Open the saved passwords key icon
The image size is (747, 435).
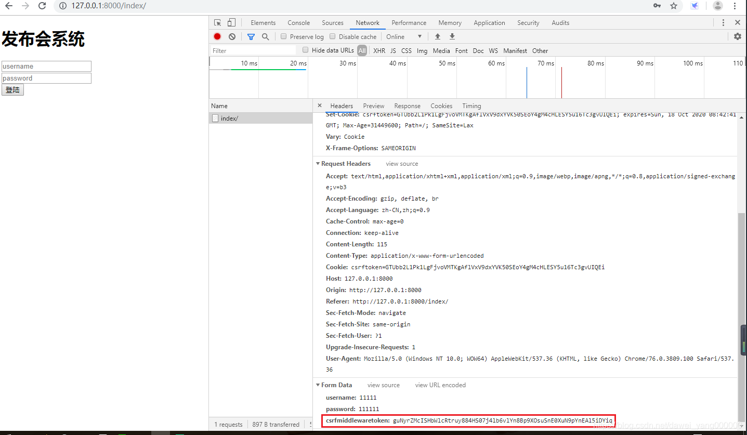tap(657, 6)
